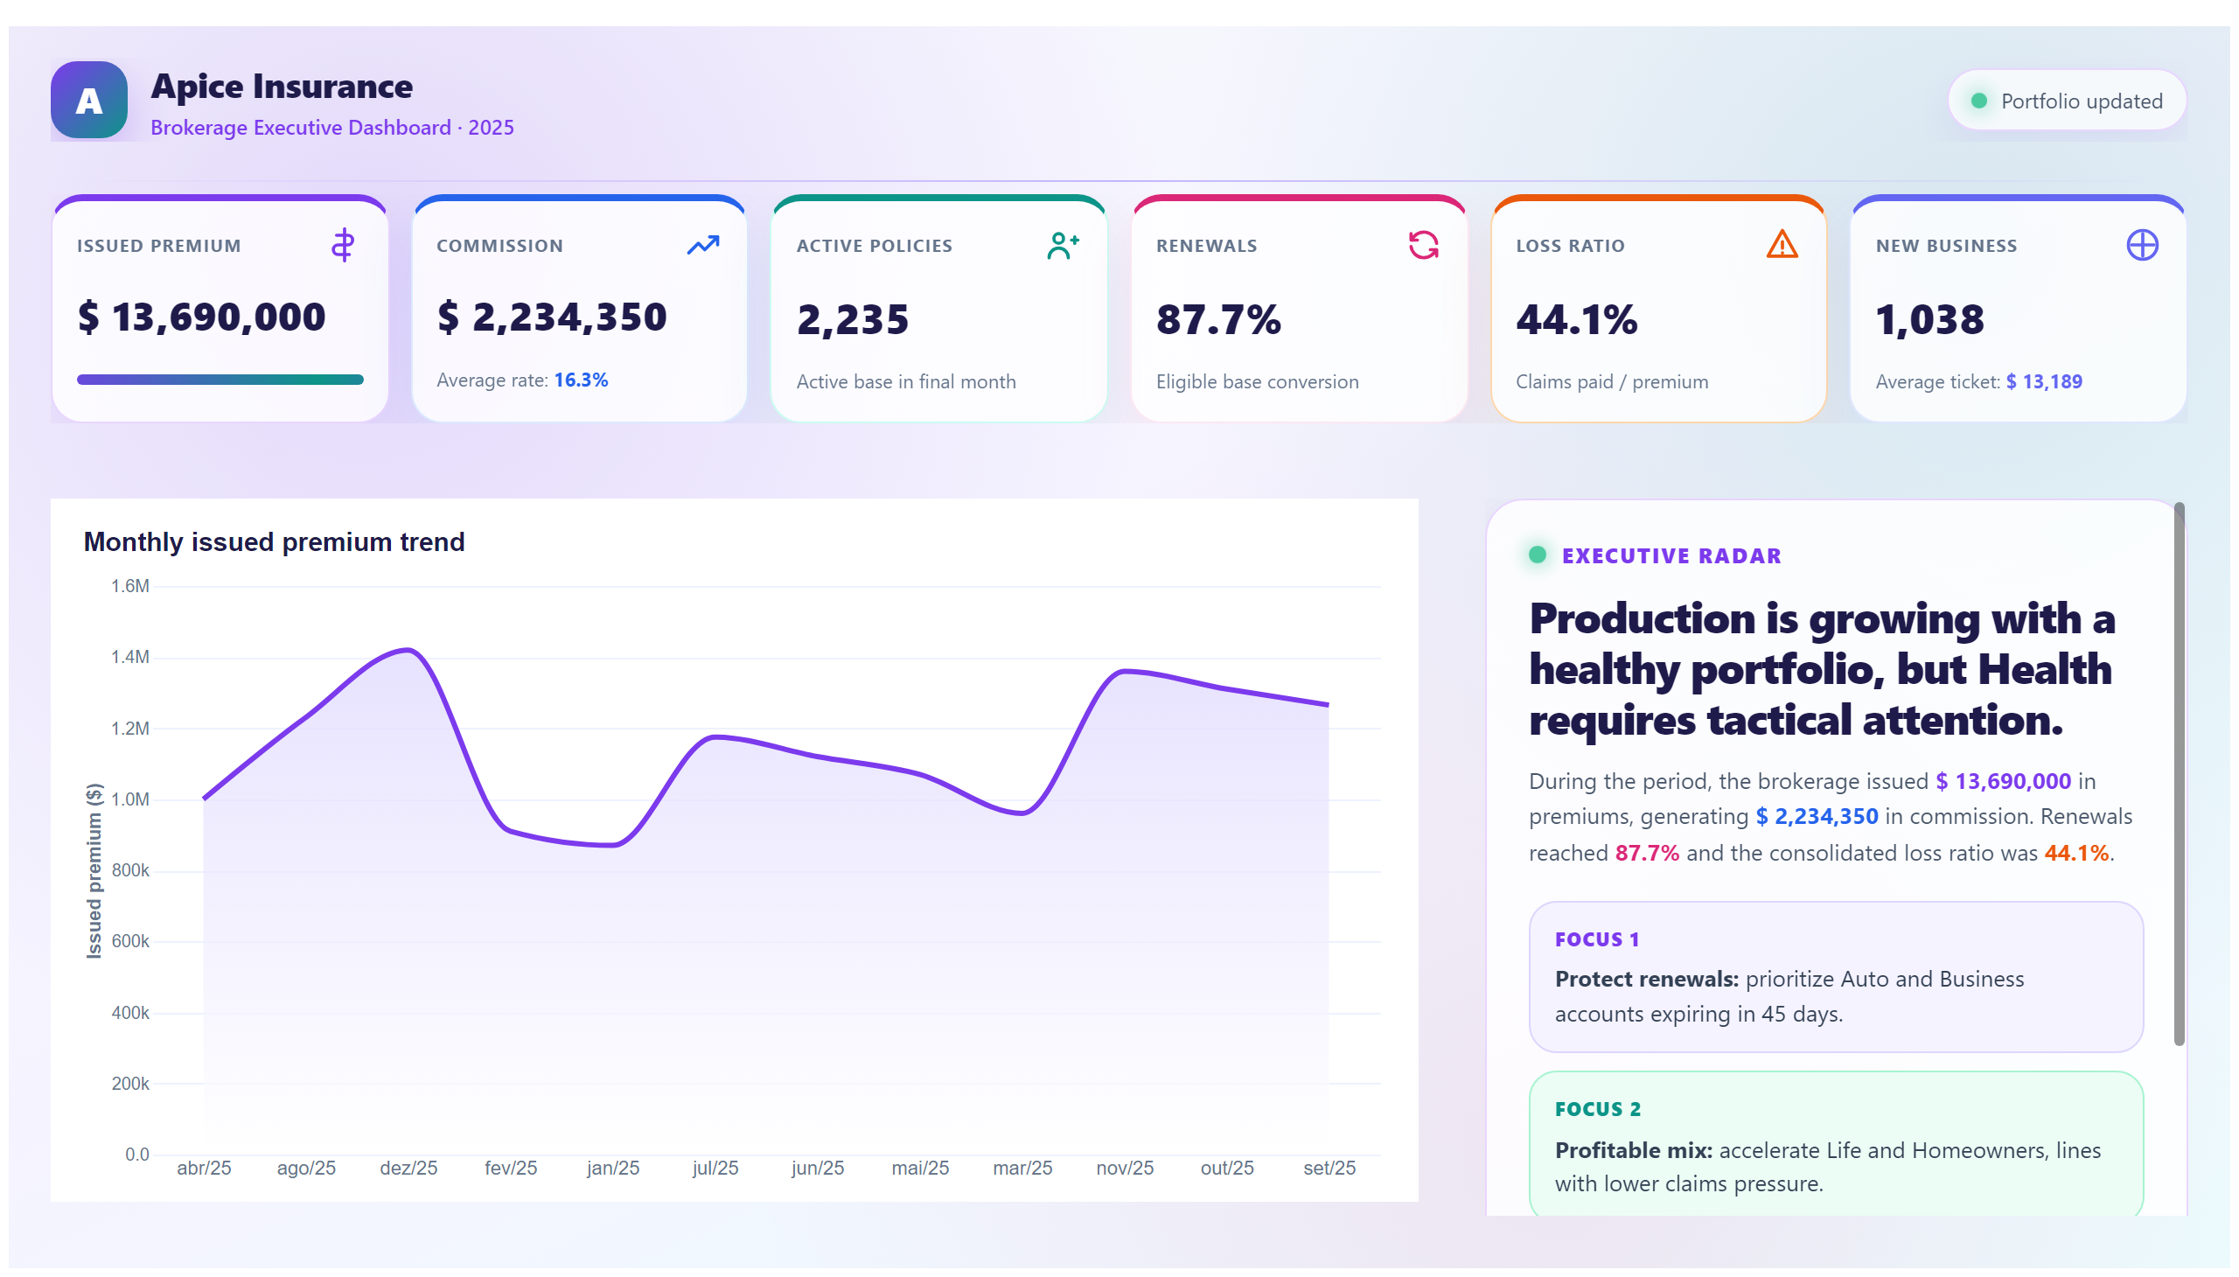2239x1277 pixels.
Task: Click the 87.7% renewals card value
Action: pyautogui.click(x=1218, y=319)
